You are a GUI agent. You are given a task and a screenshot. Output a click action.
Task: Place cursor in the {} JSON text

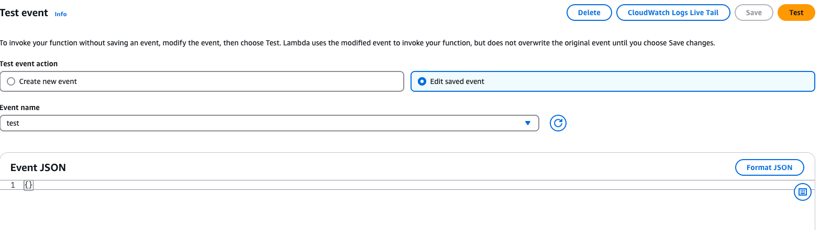click(29, 185)
